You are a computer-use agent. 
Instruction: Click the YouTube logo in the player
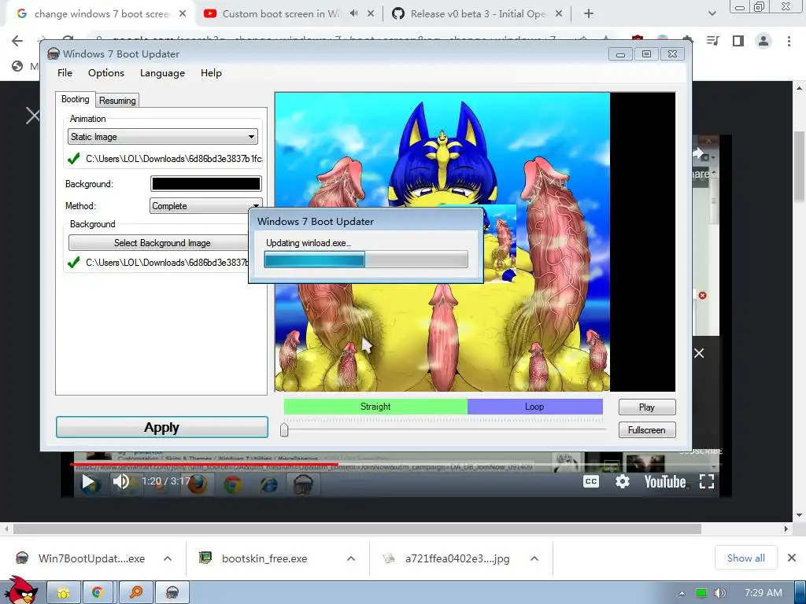[x=665, y=481]
